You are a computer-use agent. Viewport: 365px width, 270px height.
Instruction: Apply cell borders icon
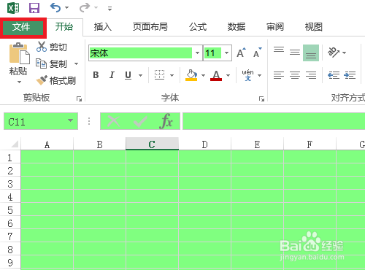[x=160, y=75]
